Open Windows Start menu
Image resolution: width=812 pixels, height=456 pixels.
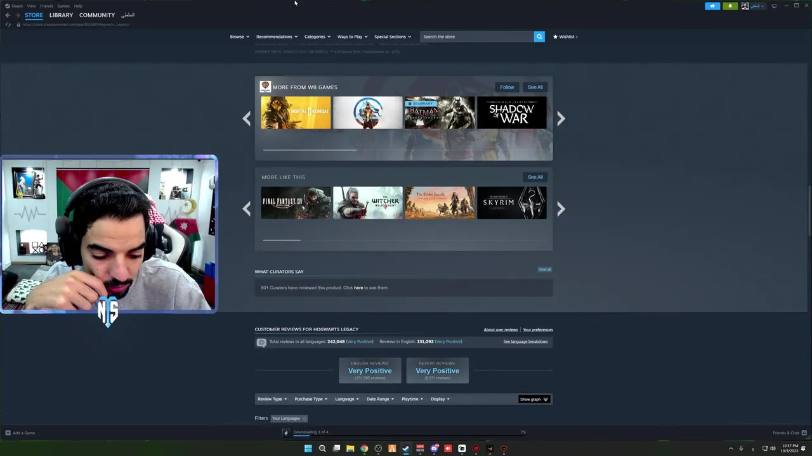[x=308, y=449]
